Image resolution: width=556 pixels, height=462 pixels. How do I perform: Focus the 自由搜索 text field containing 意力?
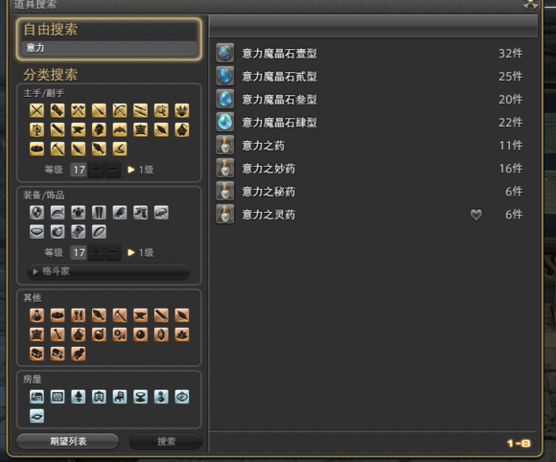click(x=109, y=48)
